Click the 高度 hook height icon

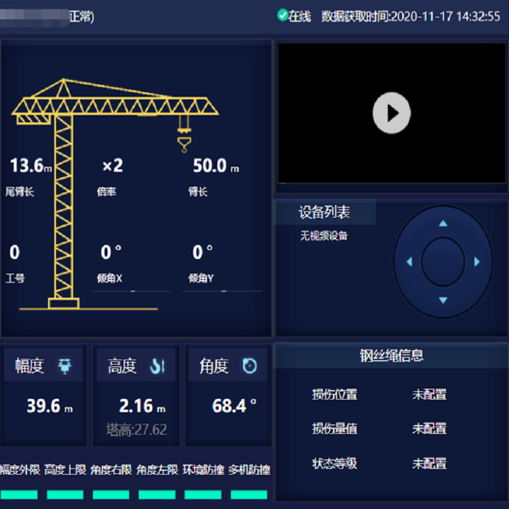(157, 366)
